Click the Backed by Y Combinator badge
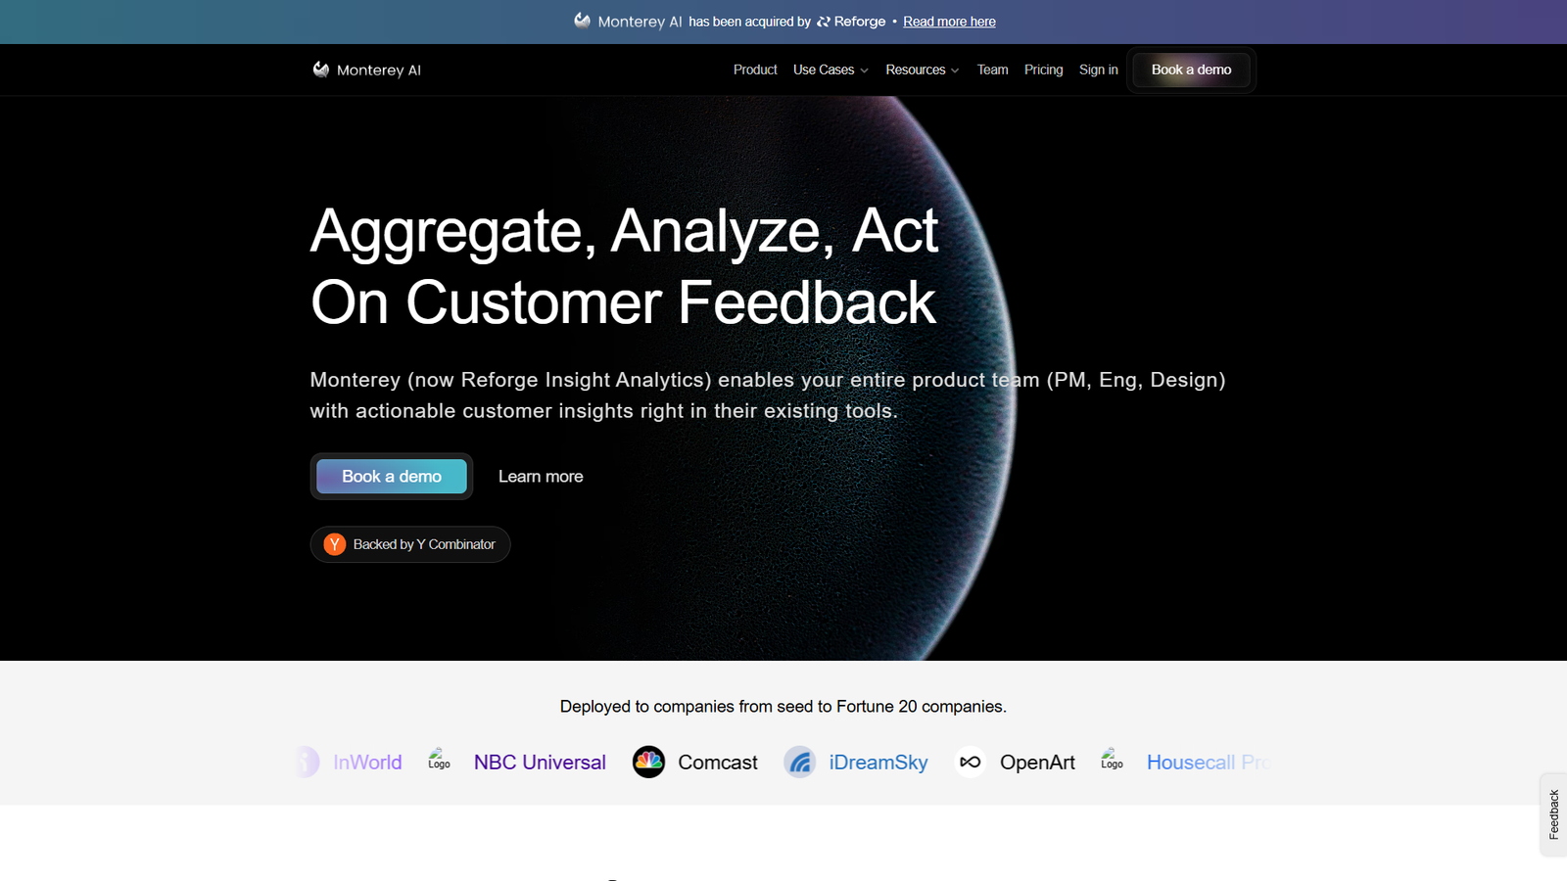This screenshot has height=881, width=1567. (410, 544)
